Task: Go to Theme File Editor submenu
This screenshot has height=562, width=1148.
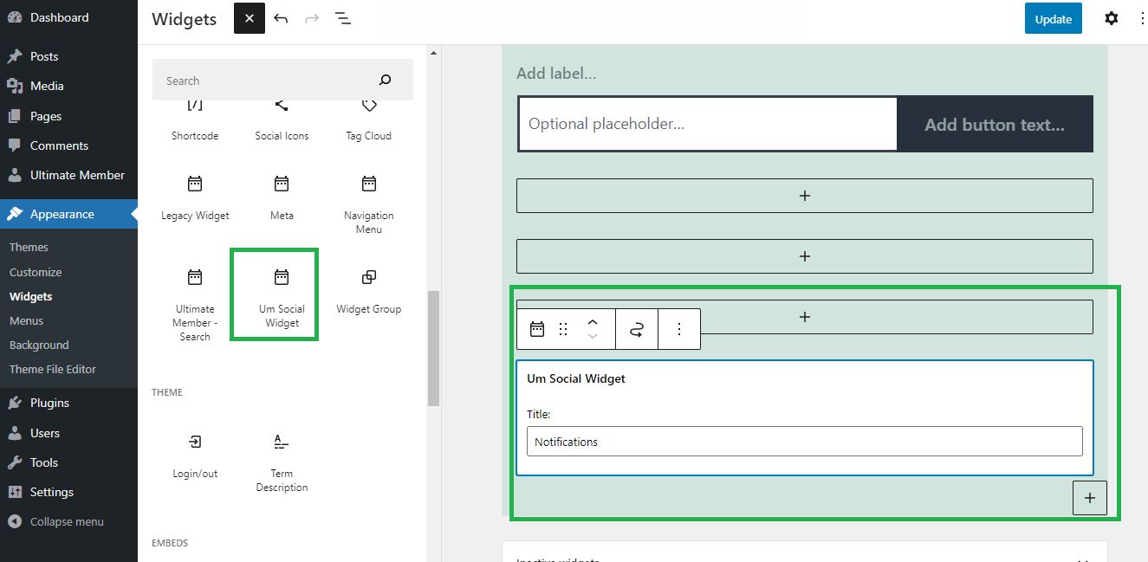Action: click(x=53, y=369)
